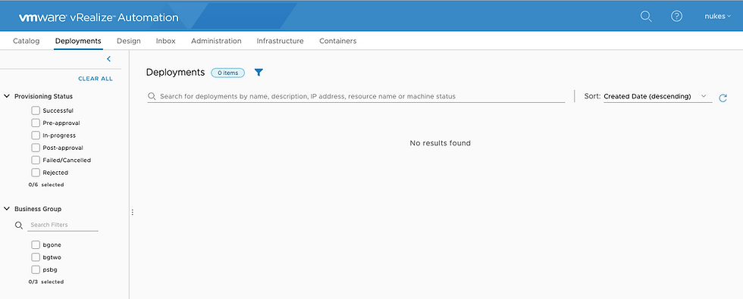Focus the deployments search field
The image size is (743, 299).
356,96
